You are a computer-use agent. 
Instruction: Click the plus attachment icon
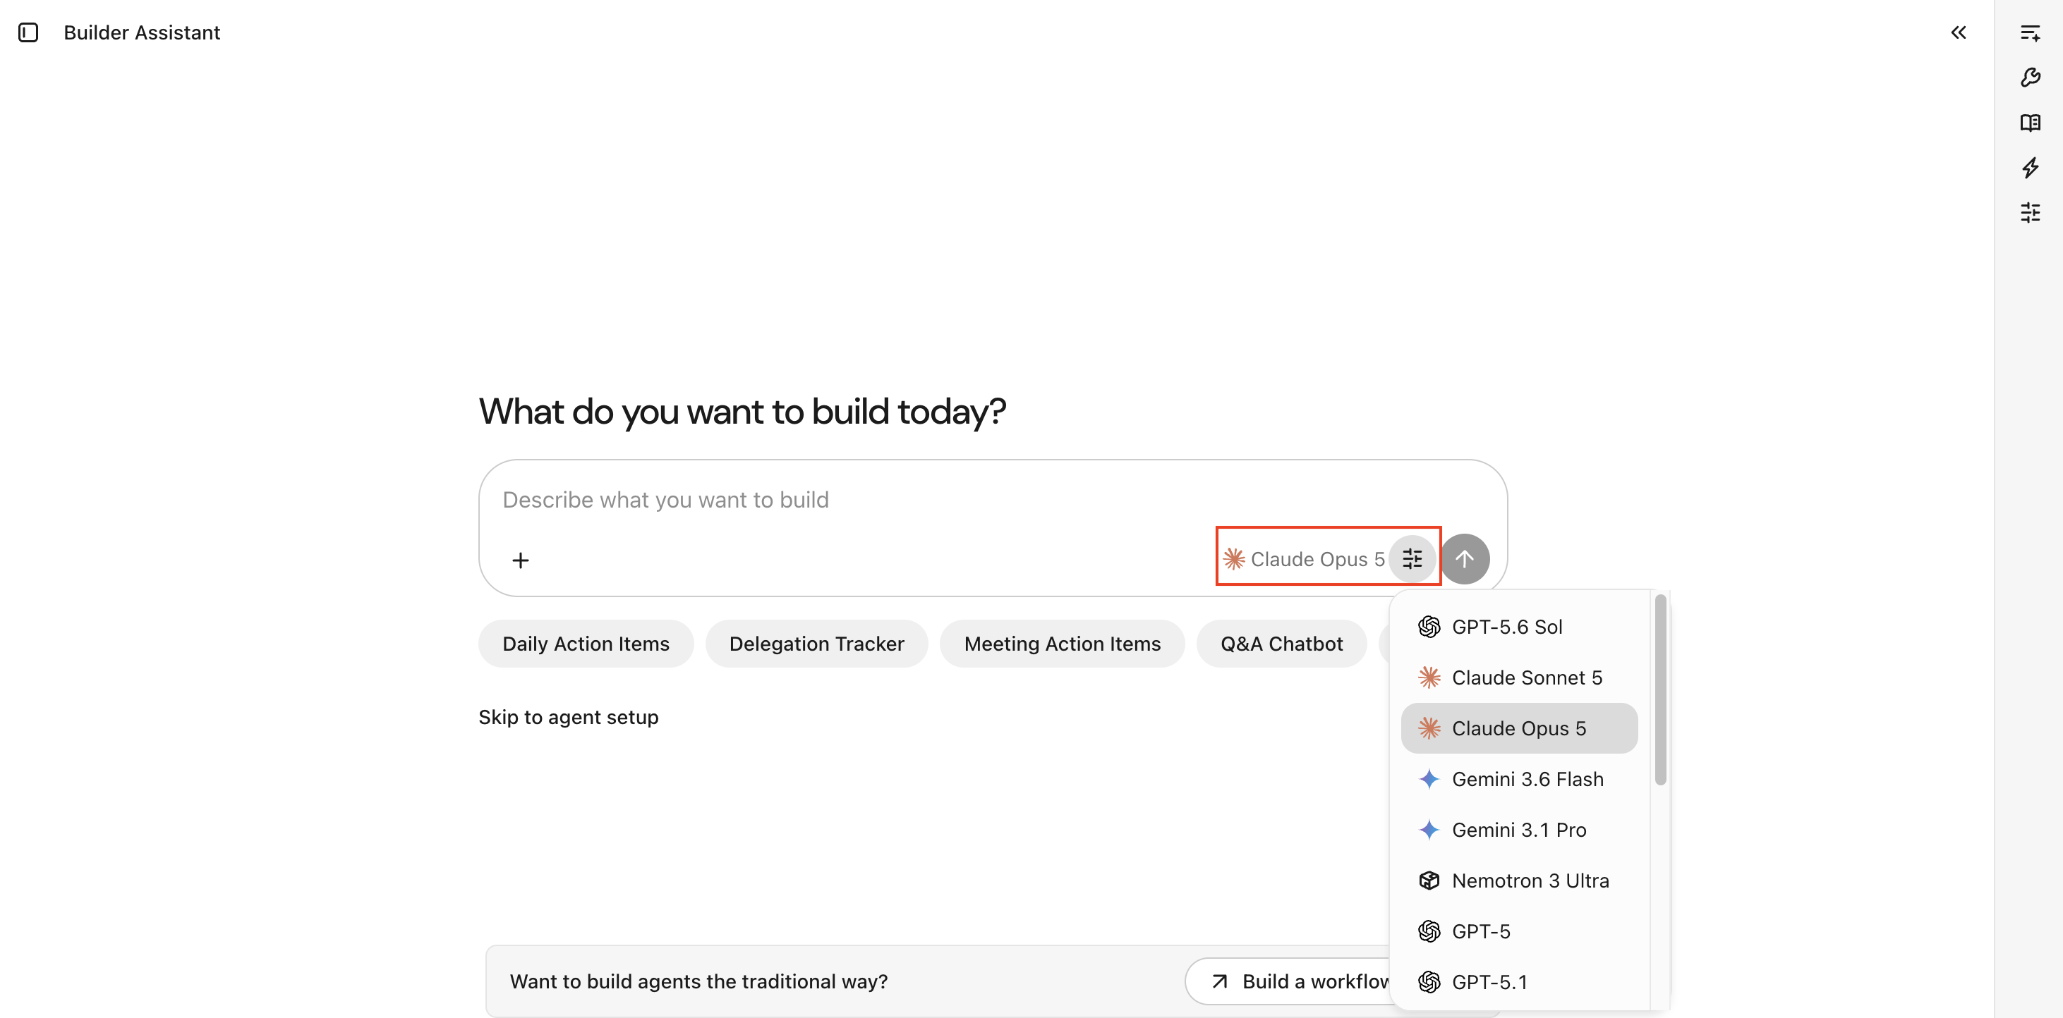pos(521,560)
